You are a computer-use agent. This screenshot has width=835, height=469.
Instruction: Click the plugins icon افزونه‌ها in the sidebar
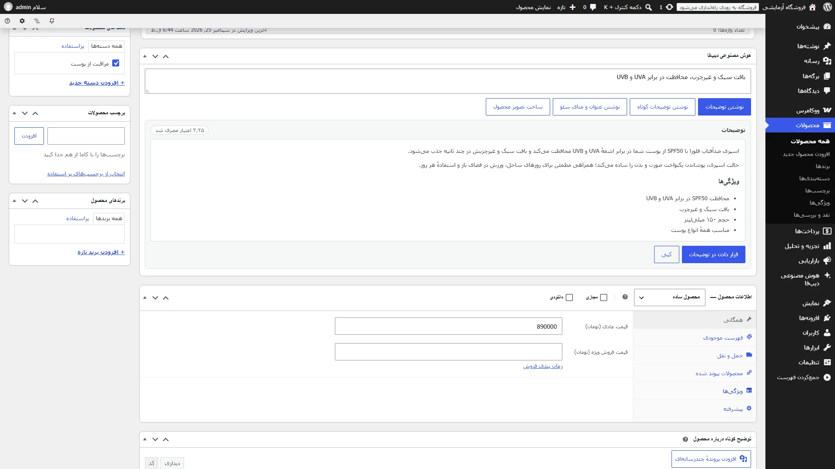coord(827,318)
